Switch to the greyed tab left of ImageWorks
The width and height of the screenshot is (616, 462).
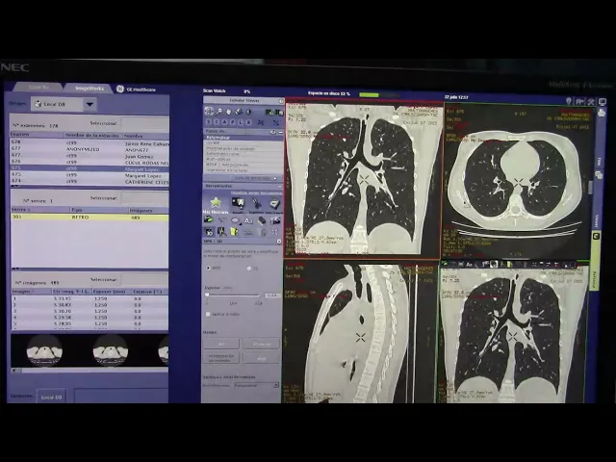tap(38, 88)
